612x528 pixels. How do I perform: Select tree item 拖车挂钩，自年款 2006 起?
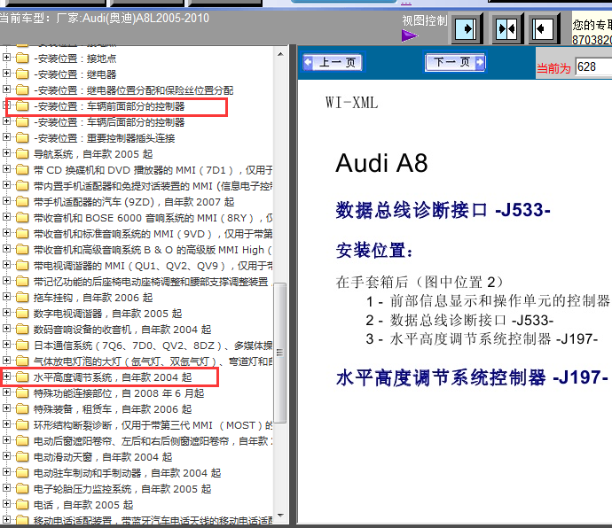click(93, 298)
